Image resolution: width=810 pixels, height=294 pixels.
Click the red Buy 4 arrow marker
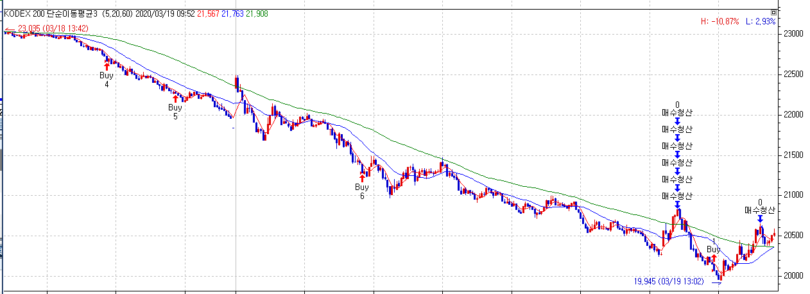[x=107, y=65]
